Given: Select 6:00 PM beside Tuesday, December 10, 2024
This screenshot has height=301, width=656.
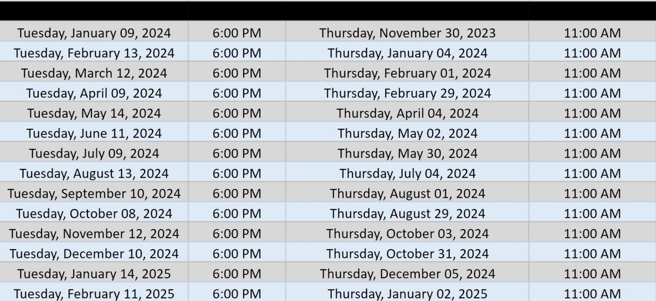Looking at the screenshot, I should pyautogui.click(x=237, y=254).
